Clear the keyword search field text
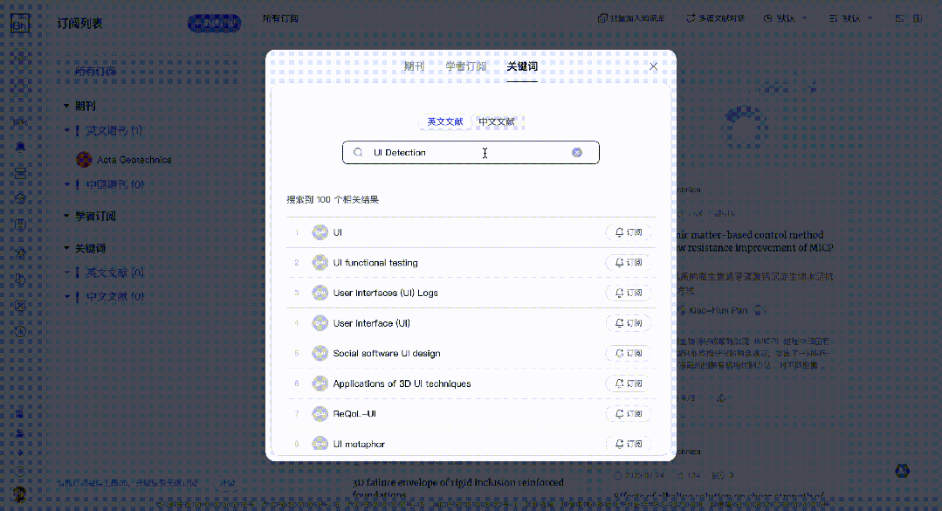 pyautogui.click(x=577, y=153)
